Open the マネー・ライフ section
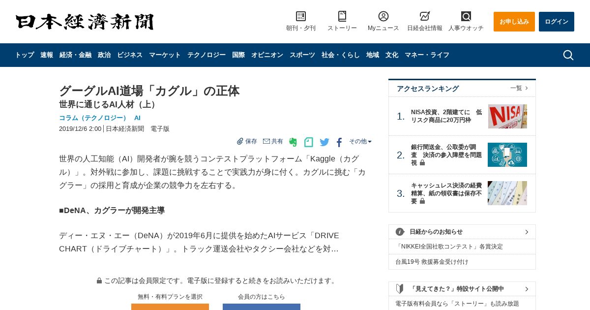 [x=427, y=55]
